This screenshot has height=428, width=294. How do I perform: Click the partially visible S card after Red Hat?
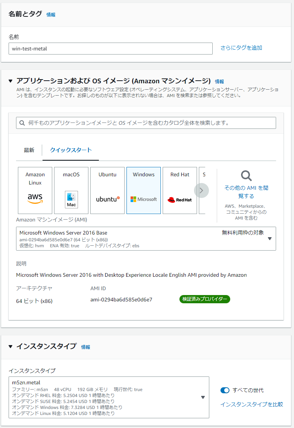[x=202, y=190]
